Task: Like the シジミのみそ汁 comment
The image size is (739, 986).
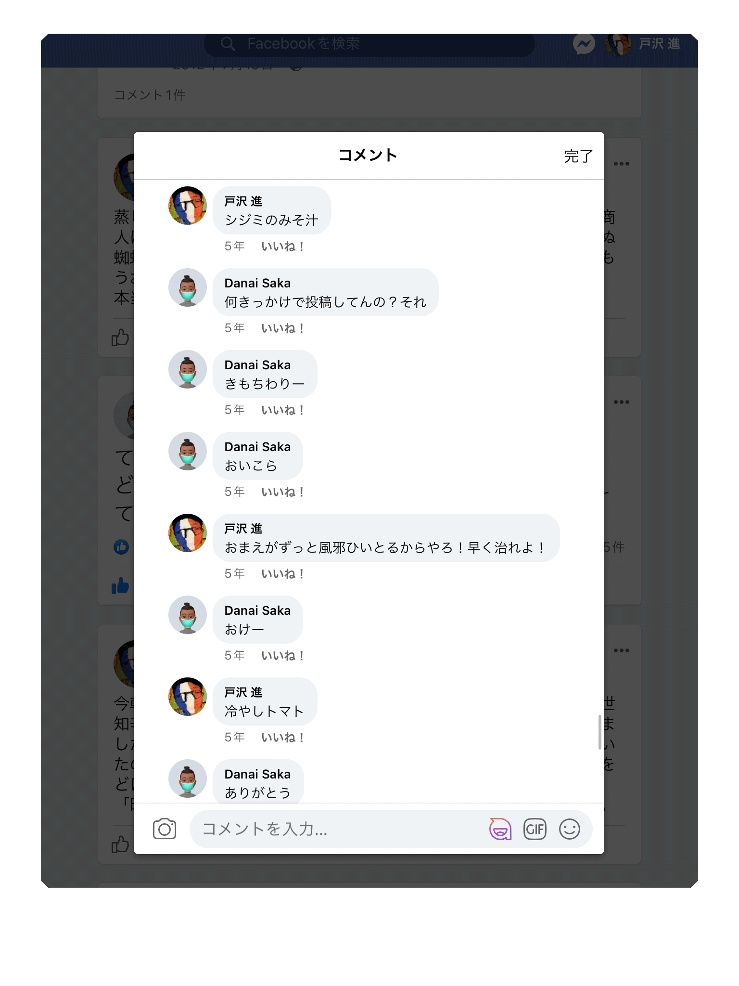Action: coord(282,246)
